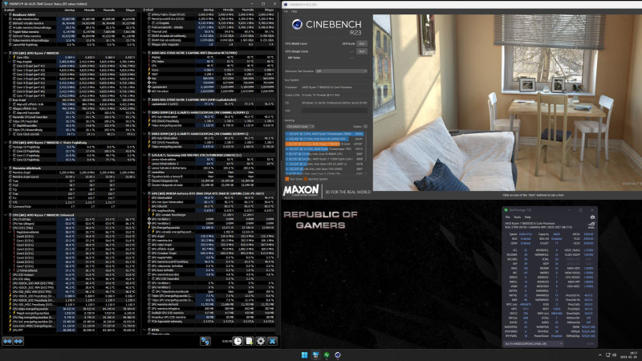
Task: Select orange AMD Ryzen 7 9800X3D ranking row
Action: 324,144
